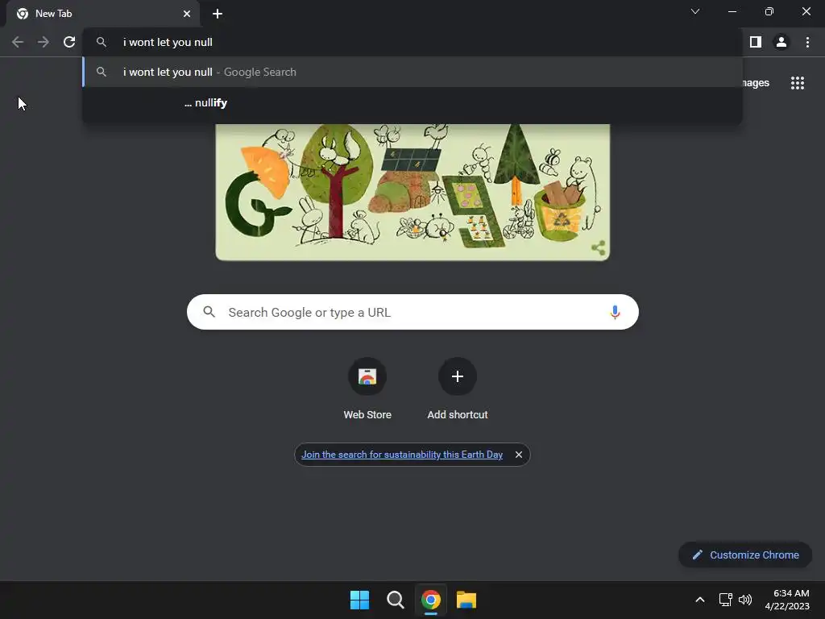The width and height of the screenshot is (825, 619).
Task: Choose the 'nullify' autocomplete suggestion
Action: (x=412, y=102)
